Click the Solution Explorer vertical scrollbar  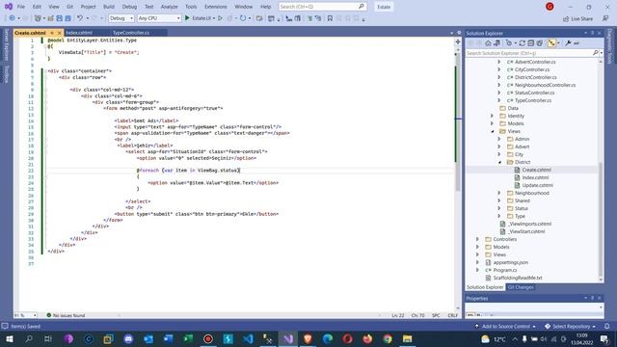(x=601, y=219)
